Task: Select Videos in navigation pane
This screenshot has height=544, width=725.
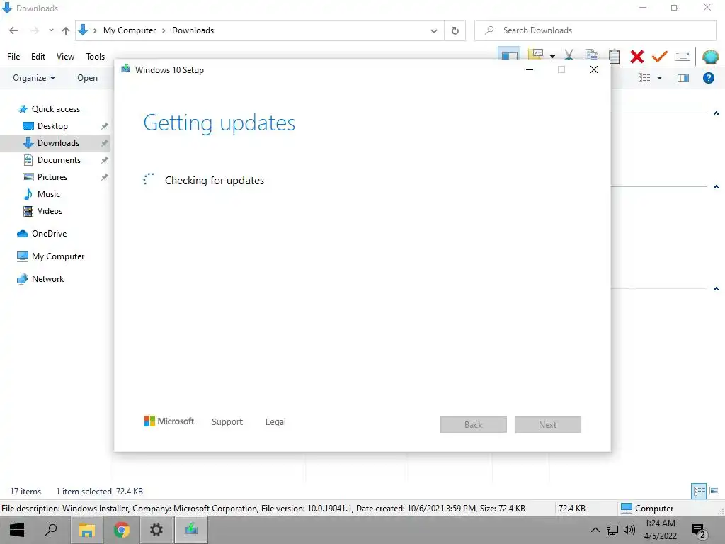Action: coord(50,211)
